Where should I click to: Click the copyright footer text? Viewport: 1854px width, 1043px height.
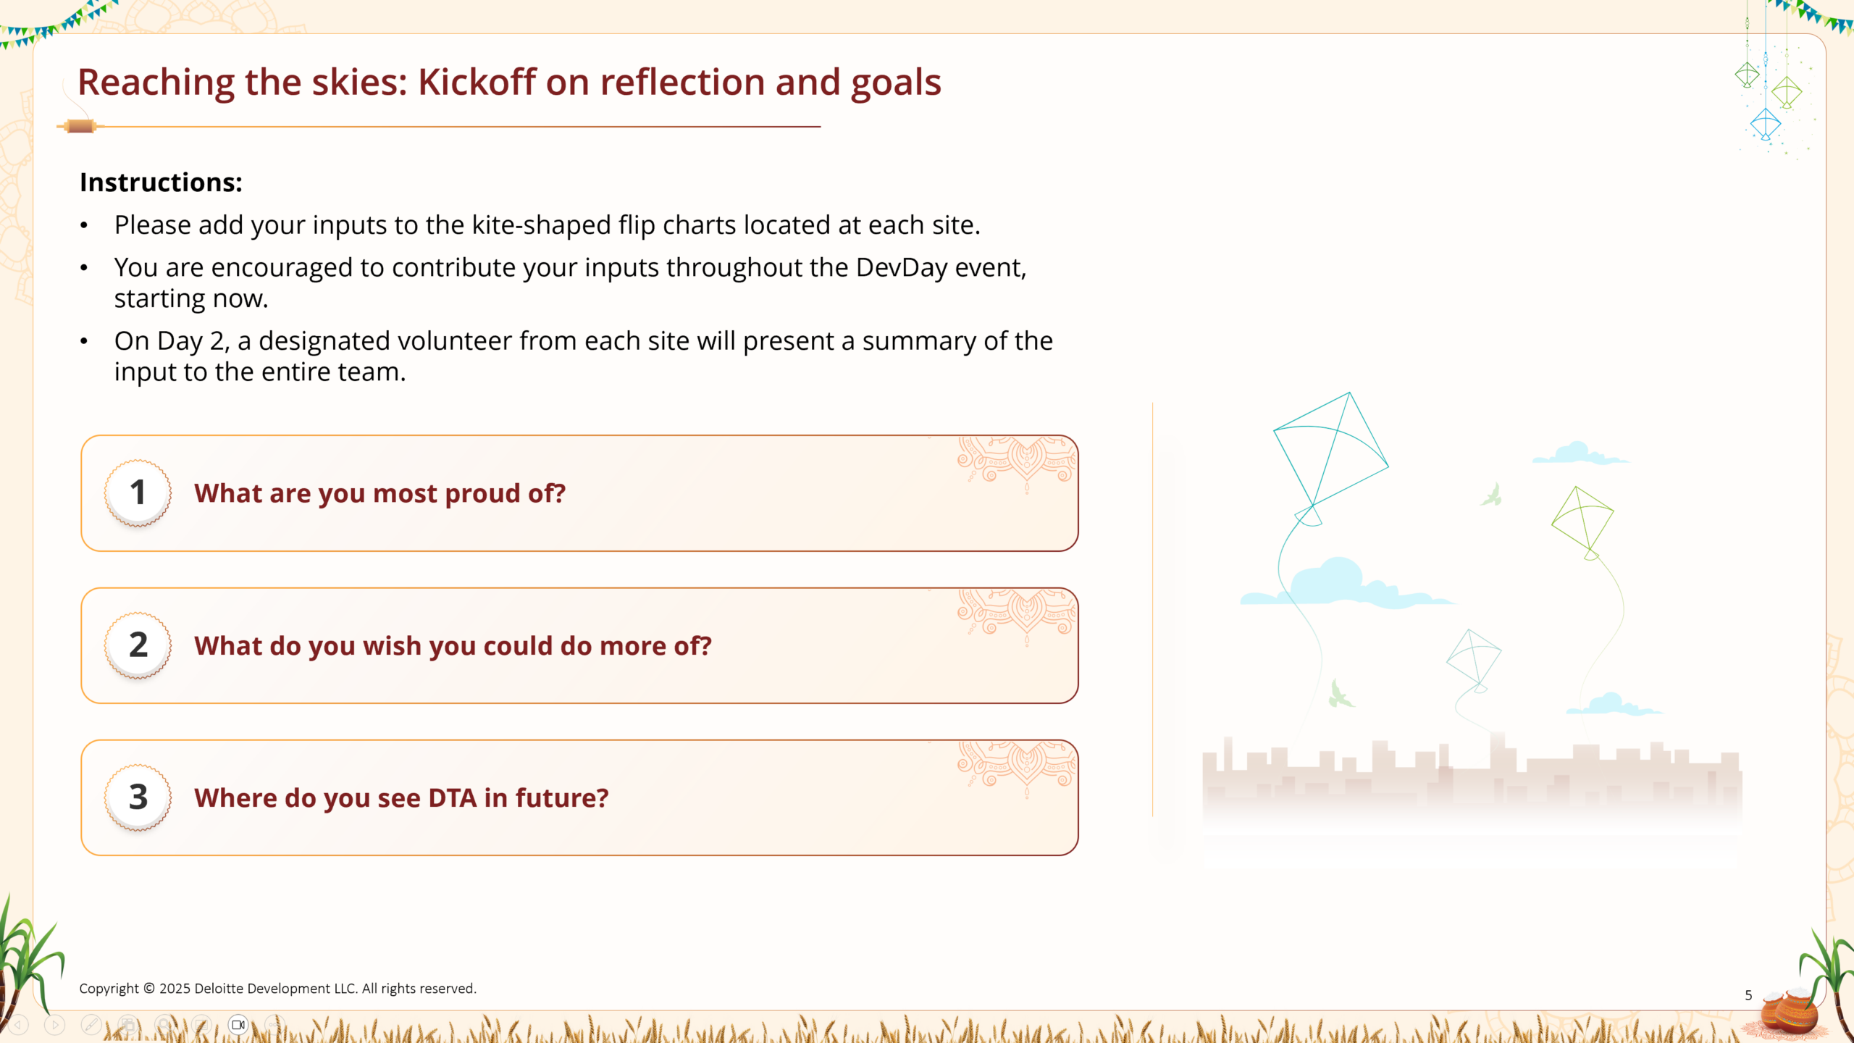pyautogui.click(x=277, y=989)
